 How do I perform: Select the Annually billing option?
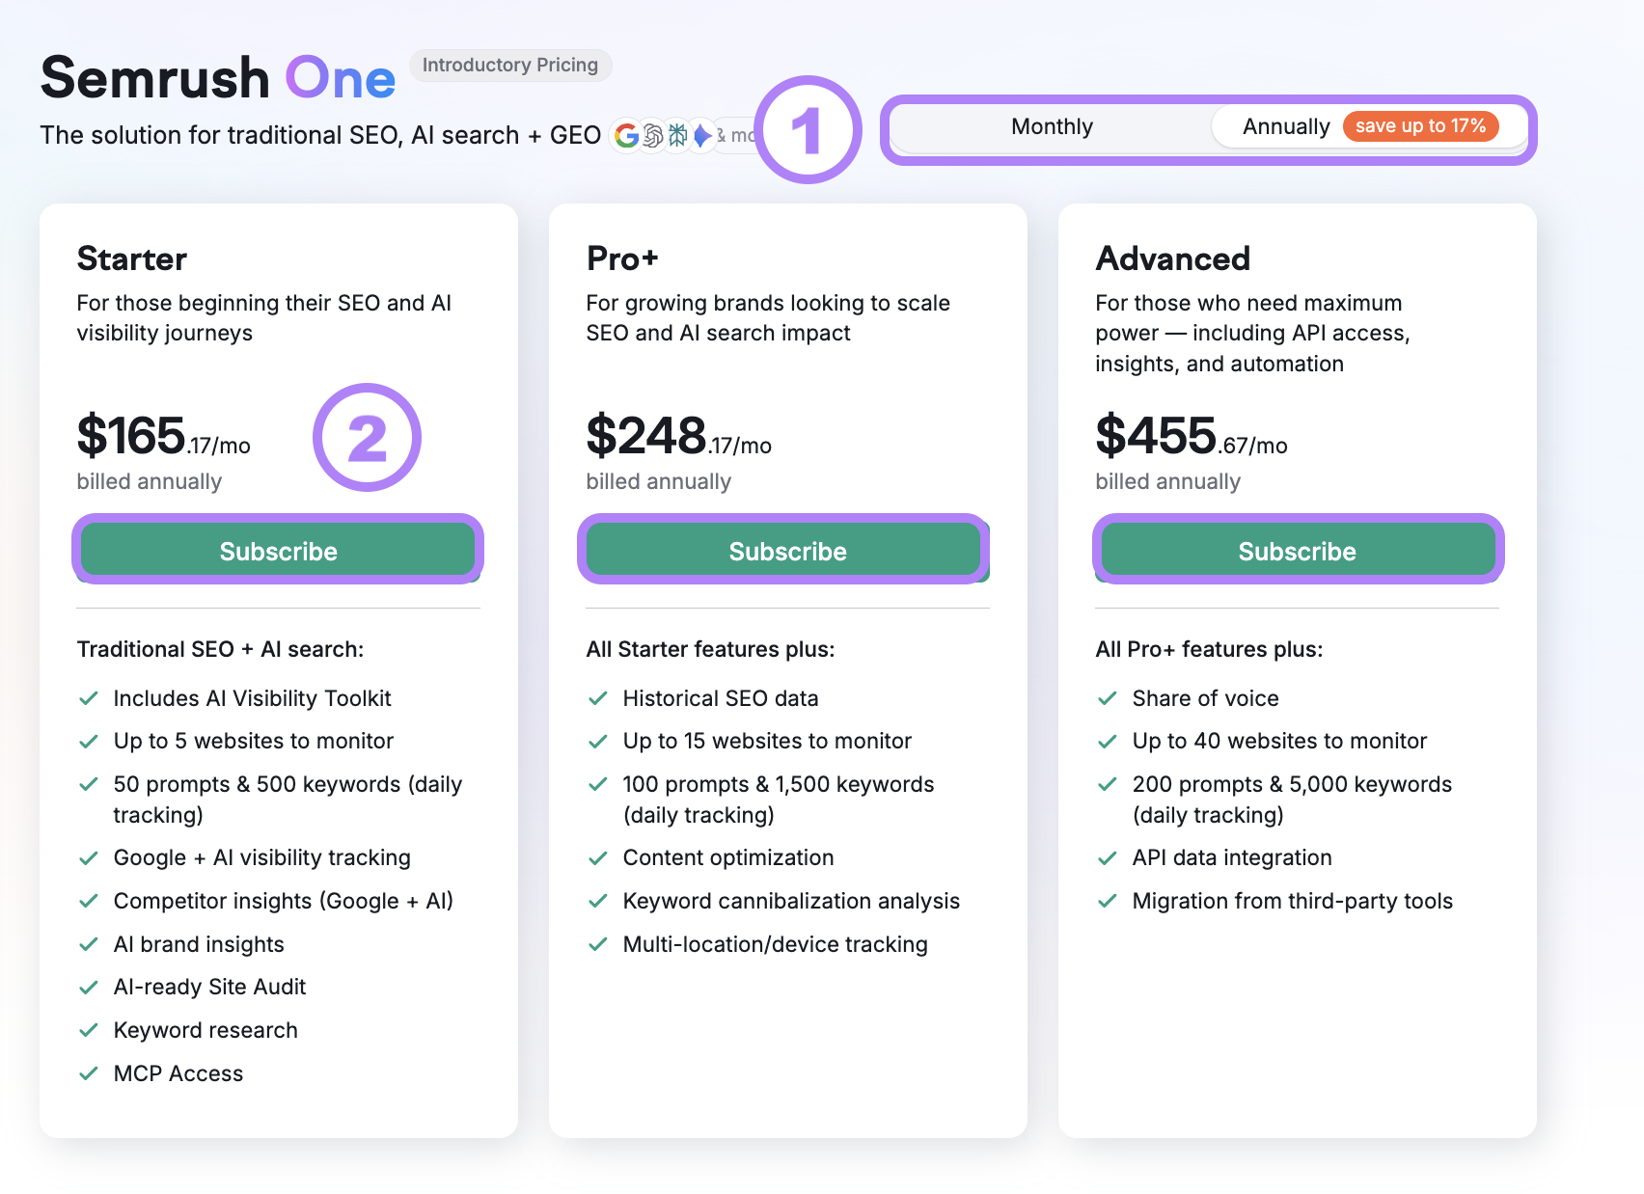coord(1287,126)
